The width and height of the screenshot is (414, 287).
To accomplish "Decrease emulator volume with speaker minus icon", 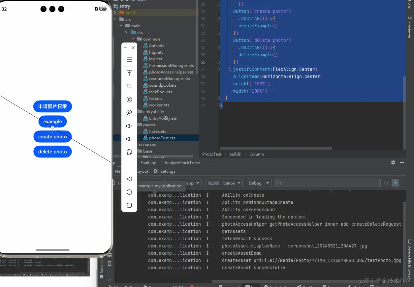I will point(129,139).
